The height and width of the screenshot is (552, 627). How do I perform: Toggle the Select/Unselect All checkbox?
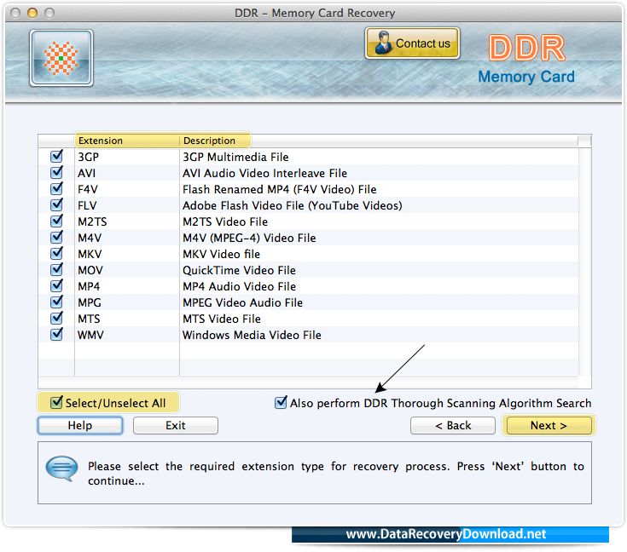pos(56,402)
